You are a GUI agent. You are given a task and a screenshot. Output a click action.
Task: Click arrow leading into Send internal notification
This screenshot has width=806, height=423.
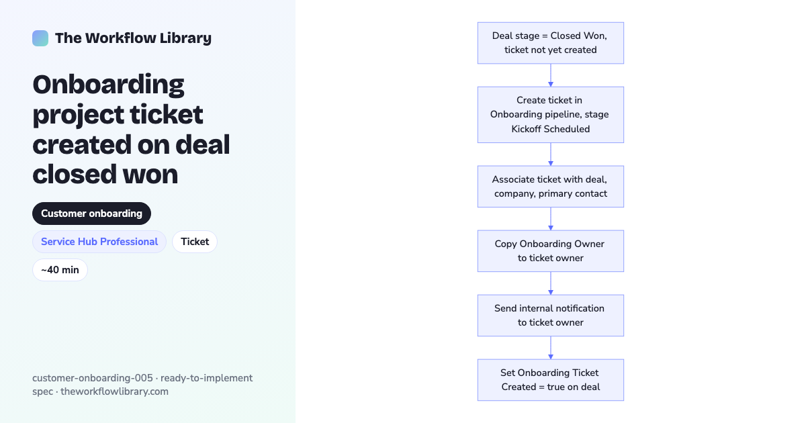click(x=551, y=283)
